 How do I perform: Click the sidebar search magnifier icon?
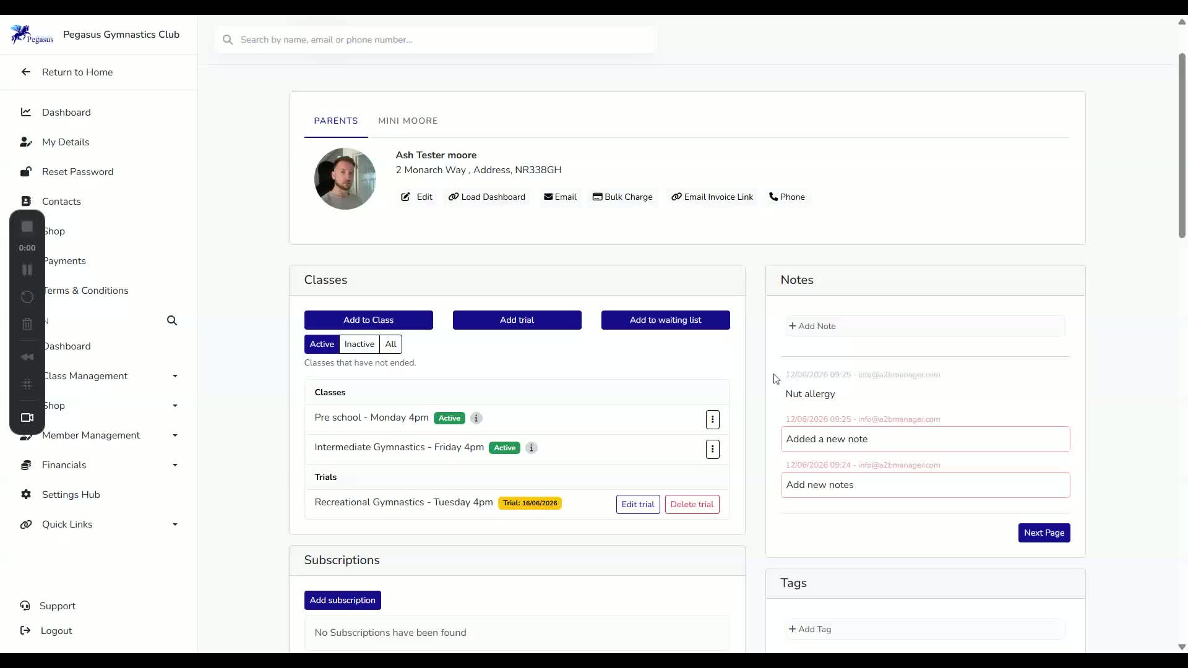tap(172, 320)
